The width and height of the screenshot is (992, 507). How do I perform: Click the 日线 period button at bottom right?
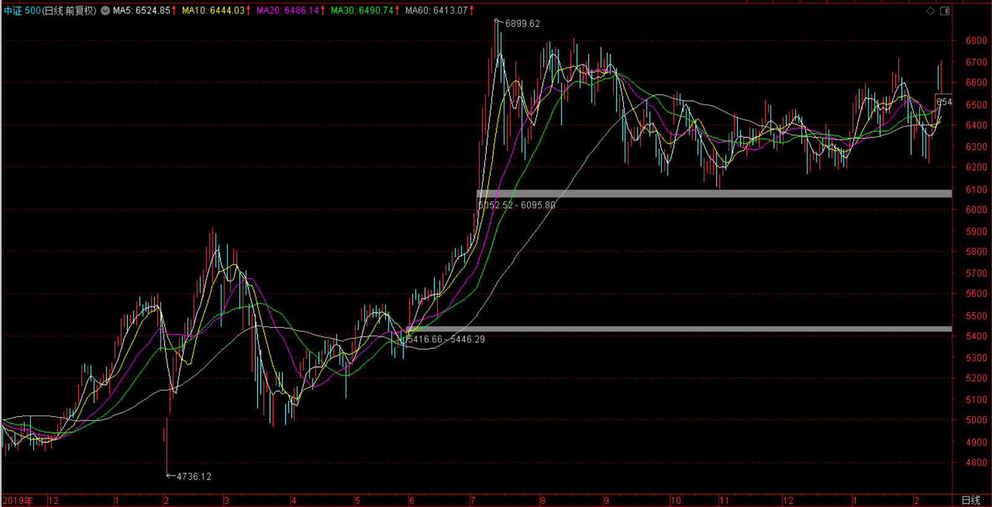pos(971,500)
